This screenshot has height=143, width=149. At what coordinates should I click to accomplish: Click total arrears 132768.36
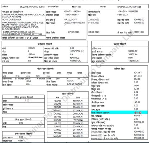point(134,61)
